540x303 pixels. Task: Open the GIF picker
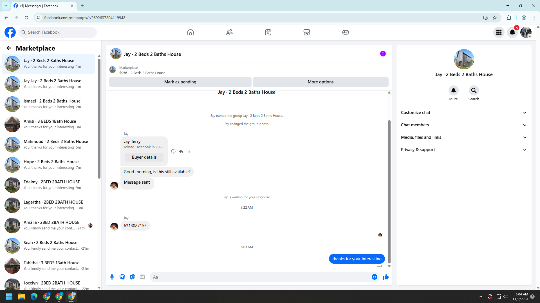(142, 277)
